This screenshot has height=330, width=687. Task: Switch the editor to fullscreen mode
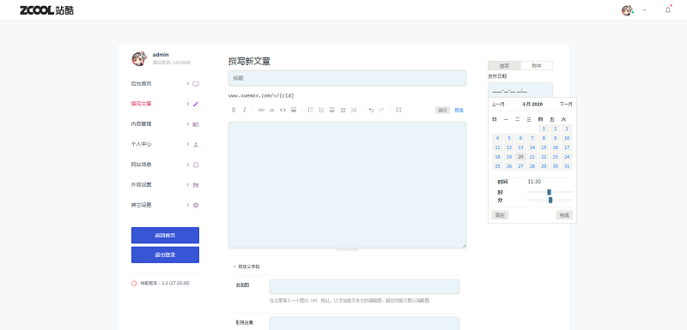pos(398,110)
